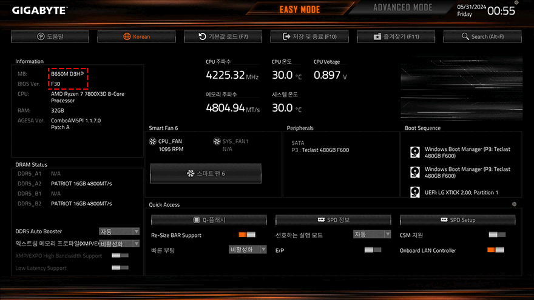This screenshot has height=300, width=534.
Task: Open 즐겨찾기 (F11) favorites
Action: 396,36
